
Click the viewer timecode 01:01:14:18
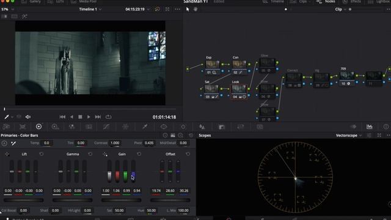click(x=164, y=117)
